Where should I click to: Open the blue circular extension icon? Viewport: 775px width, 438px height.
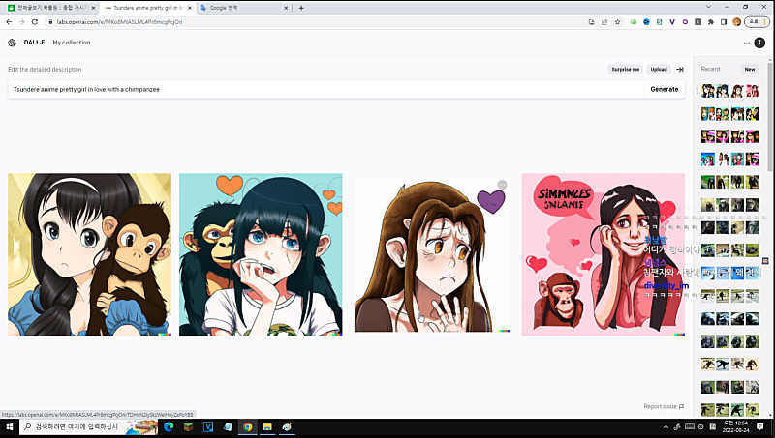[646, 21]
